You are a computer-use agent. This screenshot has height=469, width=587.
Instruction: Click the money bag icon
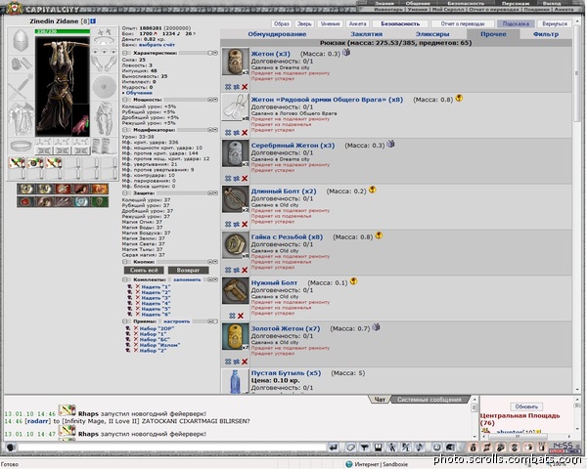tap(473, 448)
